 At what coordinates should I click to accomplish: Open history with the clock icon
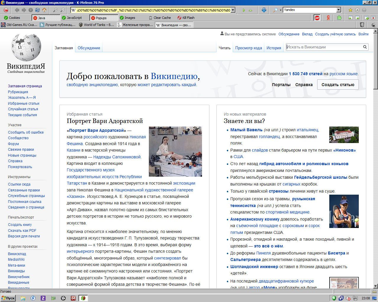click(x=357, y=10)
